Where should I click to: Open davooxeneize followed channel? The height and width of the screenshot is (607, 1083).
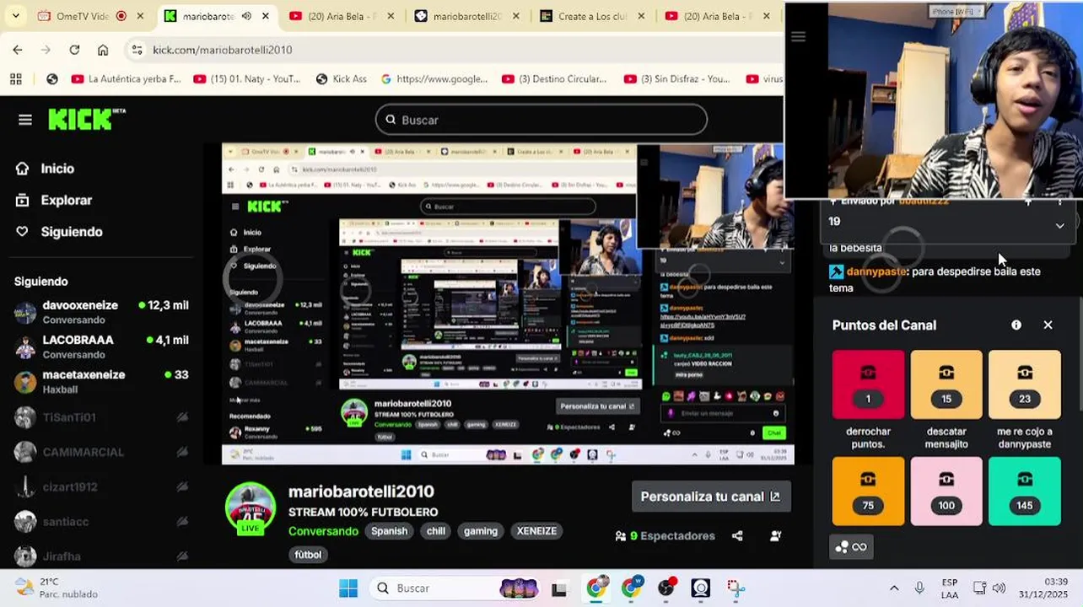pos(101,312)
